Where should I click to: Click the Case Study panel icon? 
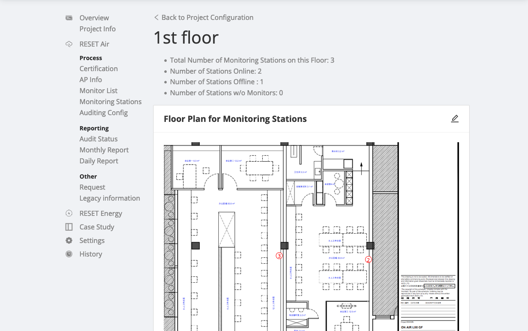point(69,227)
